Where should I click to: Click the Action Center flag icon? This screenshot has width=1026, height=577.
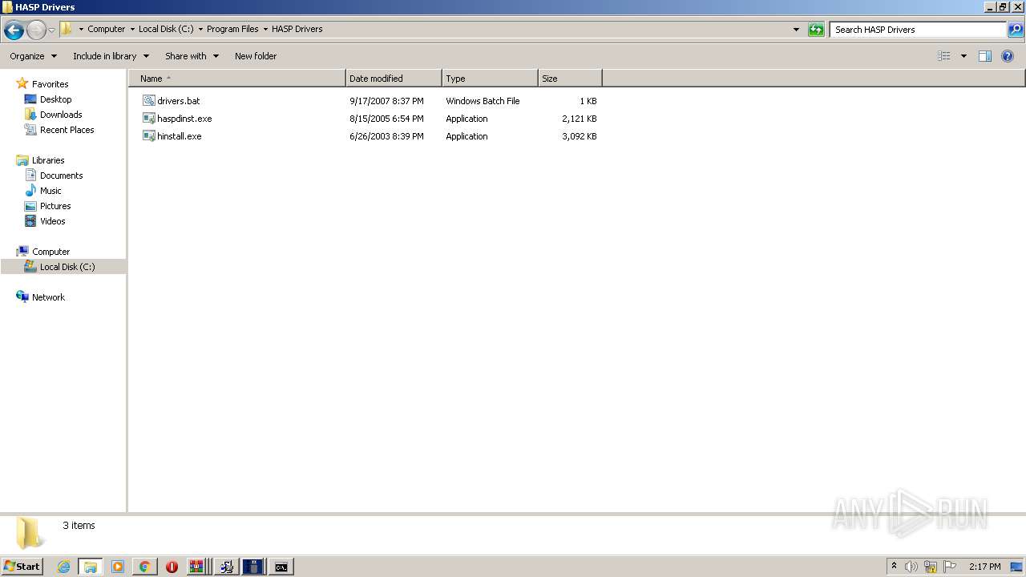coord(950,567)
